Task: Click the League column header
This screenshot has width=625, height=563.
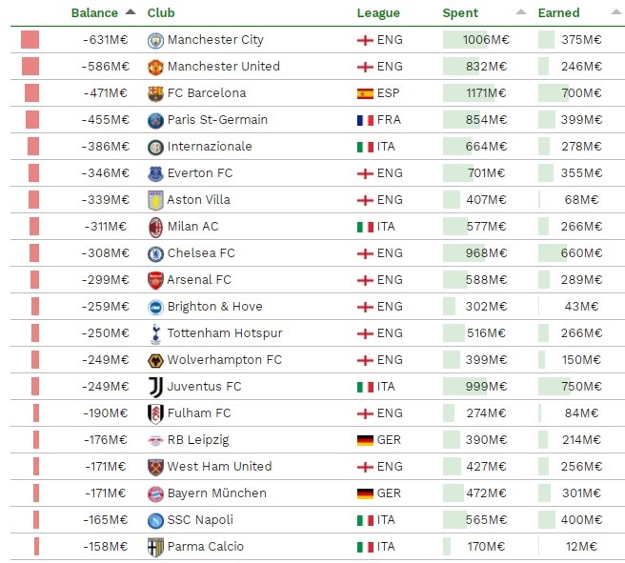Action: coord(378,13)
